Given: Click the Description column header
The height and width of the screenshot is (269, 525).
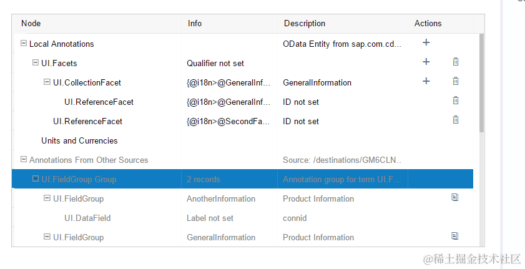Looking at the screenshot, I should click(x=305, y=24).
